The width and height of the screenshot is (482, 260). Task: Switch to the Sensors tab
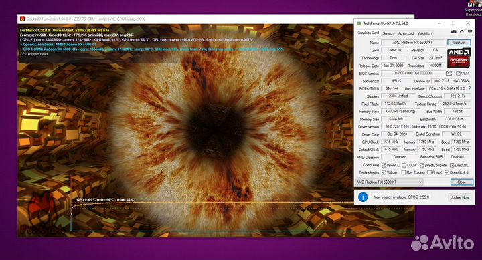[388, 33]
